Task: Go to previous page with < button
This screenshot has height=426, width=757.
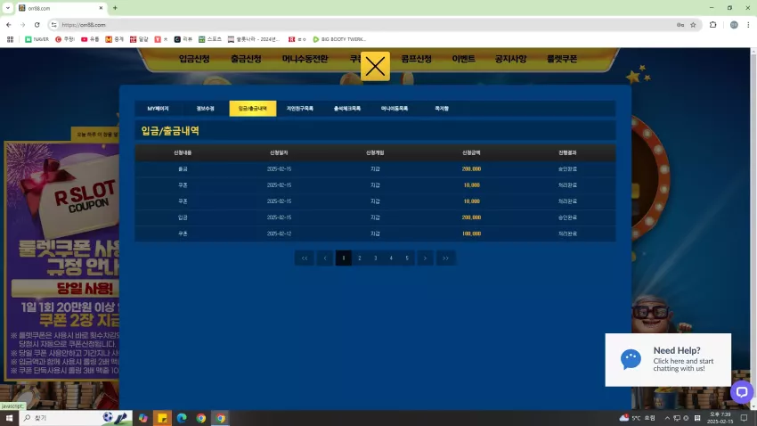Action: 325,258
